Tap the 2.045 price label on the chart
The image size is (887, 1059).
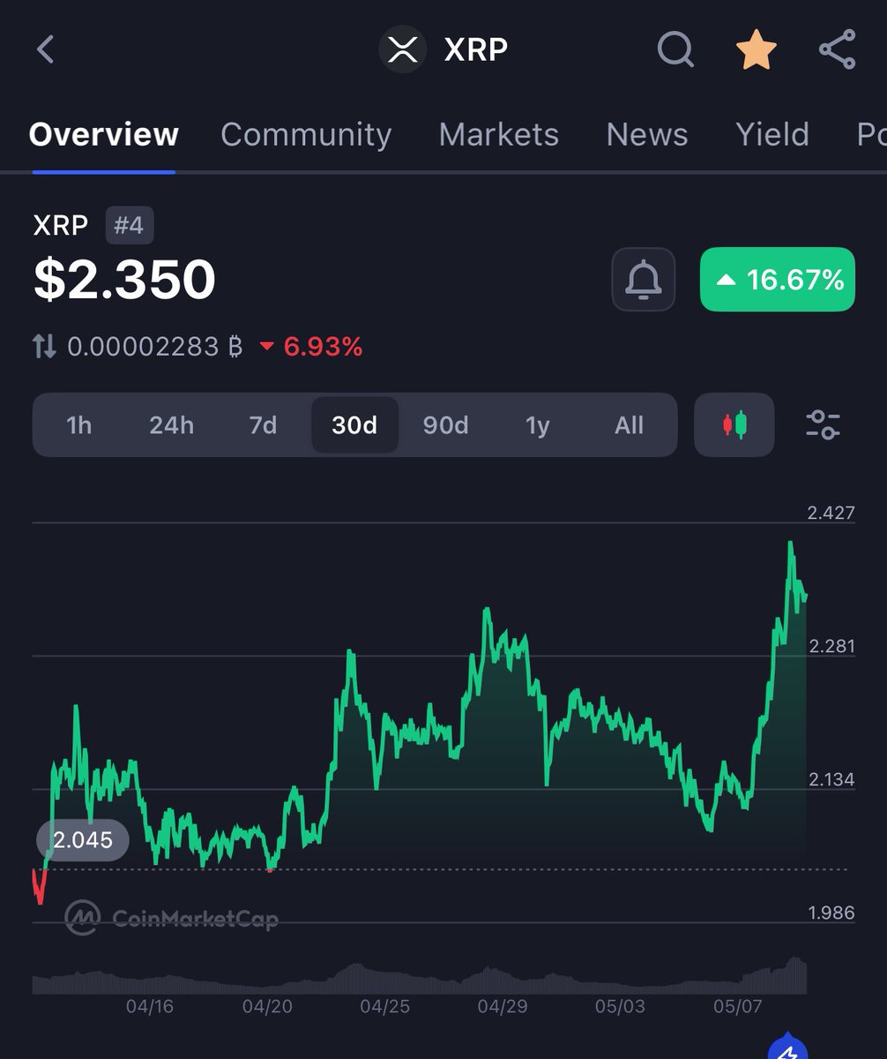[x=82, y=840]
